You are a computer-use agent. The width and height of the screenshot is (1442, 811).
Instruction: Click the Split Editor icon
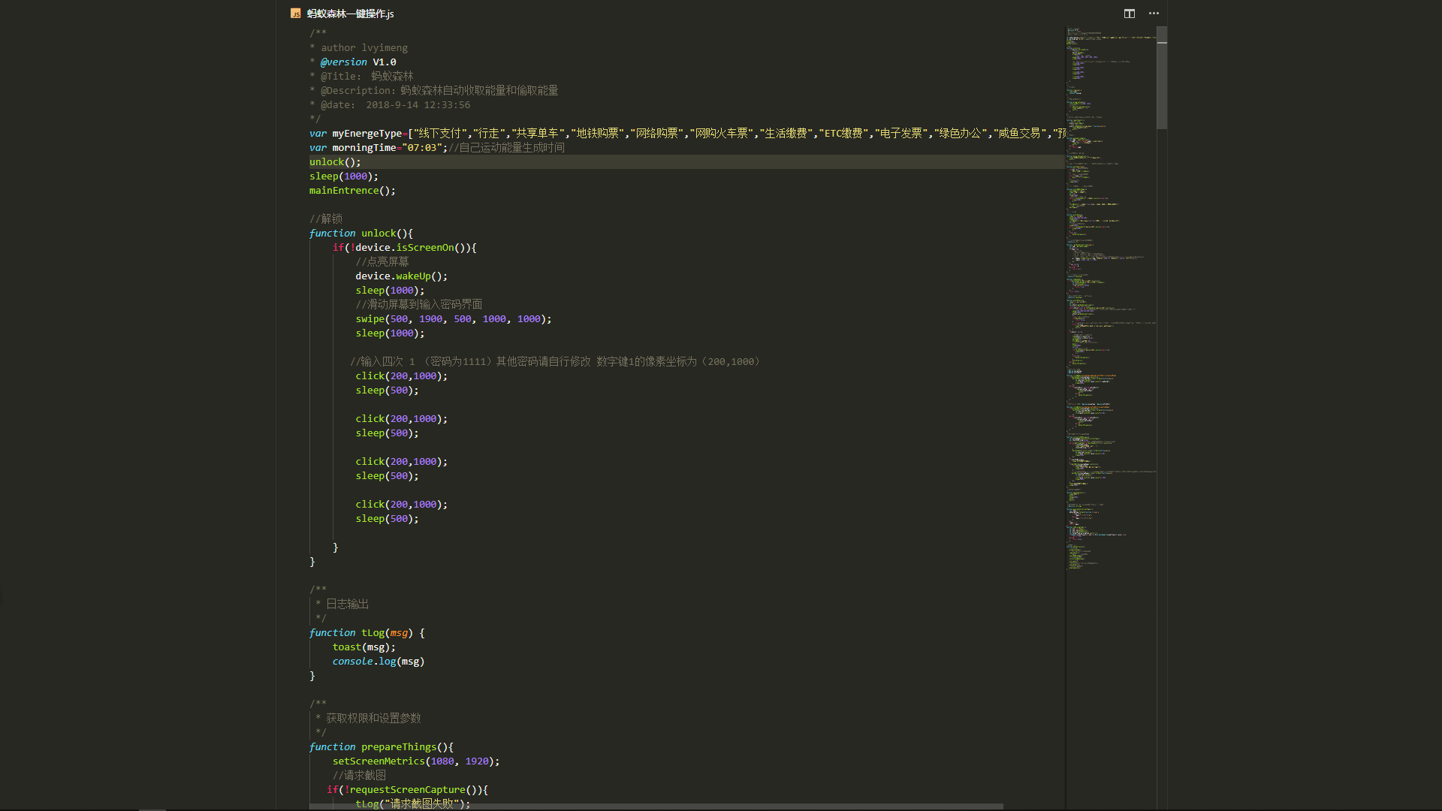tap(1129, 14)
